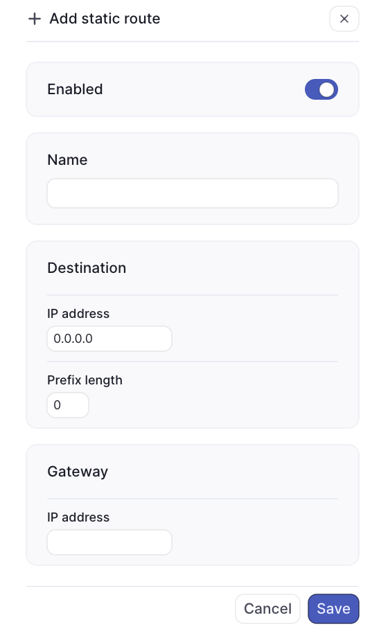Click the Enabled label text

click(x=75, y=89)
